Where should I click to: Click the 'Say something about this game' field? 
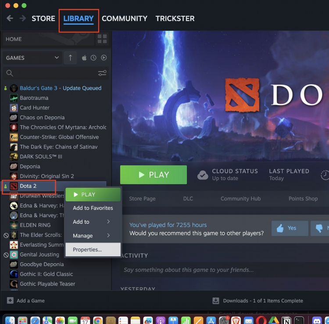tap(225, 270)
